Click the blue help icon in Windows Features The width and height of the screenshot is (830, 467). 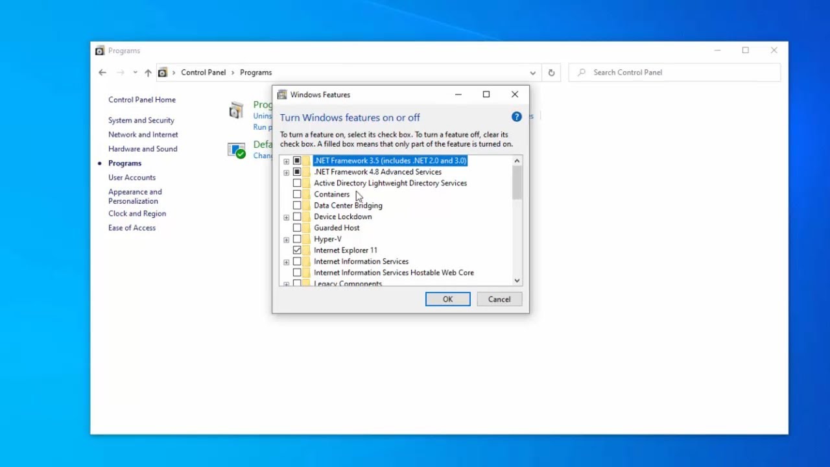pos(516,117)
